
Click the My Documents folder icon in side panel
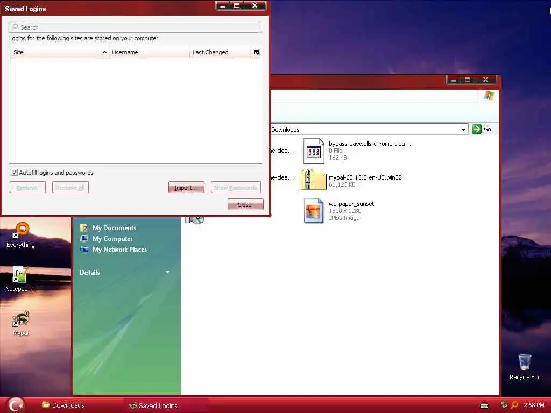84,227
